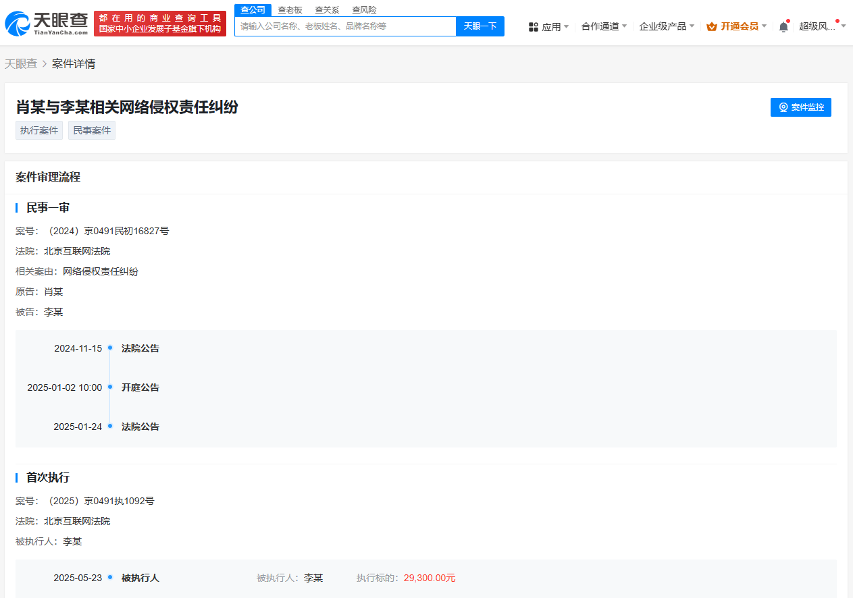Click the 应用 grid icon
This screenshot has width=853, height=598.
pos(534,27)
